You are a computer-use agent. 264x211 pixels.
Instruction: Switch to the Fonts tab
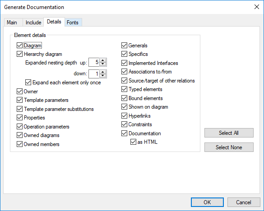click(x=73, y=23)
